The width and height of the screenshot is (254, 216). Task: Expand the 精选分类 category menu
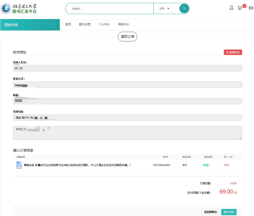click(x=30, y=25)
